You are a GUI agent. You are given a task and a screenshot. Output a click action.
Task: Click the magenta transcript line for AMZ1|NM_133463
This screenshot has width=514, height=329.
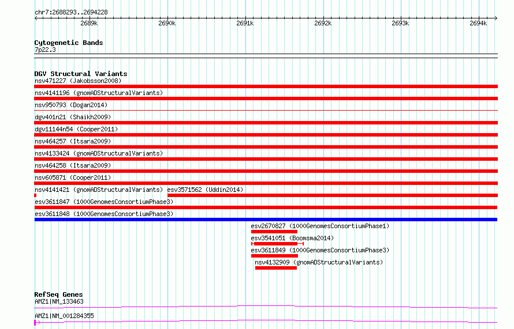(x=266, y=307)
